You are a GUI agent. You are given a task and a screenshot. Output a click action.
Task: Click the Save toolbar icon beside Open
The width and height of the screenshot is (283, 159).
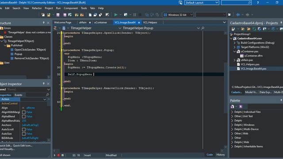pyautogui.click(x=58, y=15)
